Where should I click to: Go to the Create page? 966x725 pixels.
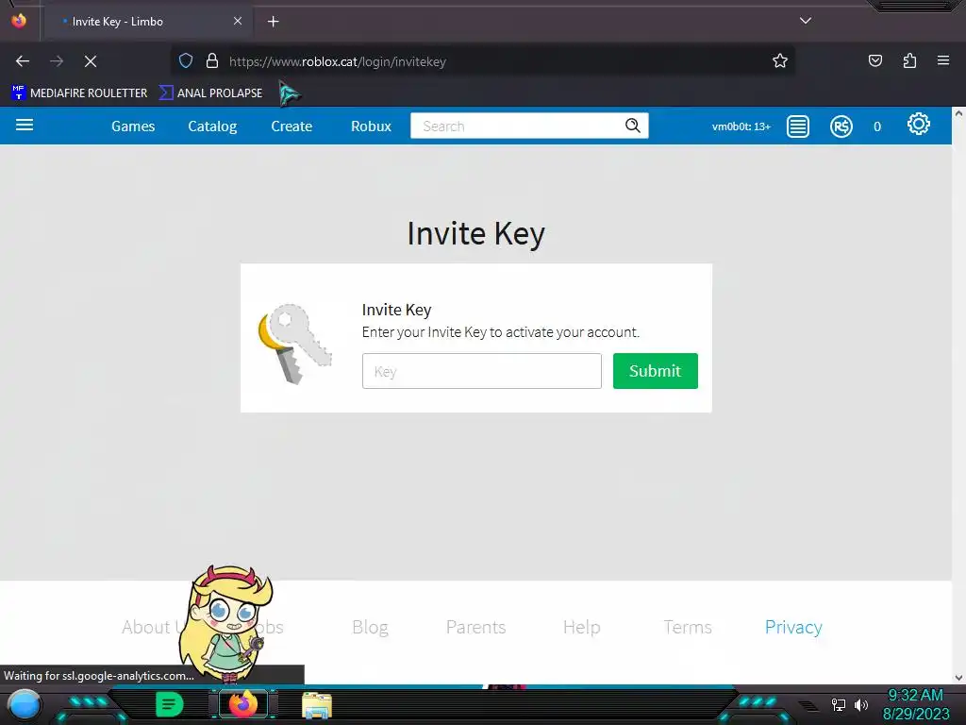(291, 126)
